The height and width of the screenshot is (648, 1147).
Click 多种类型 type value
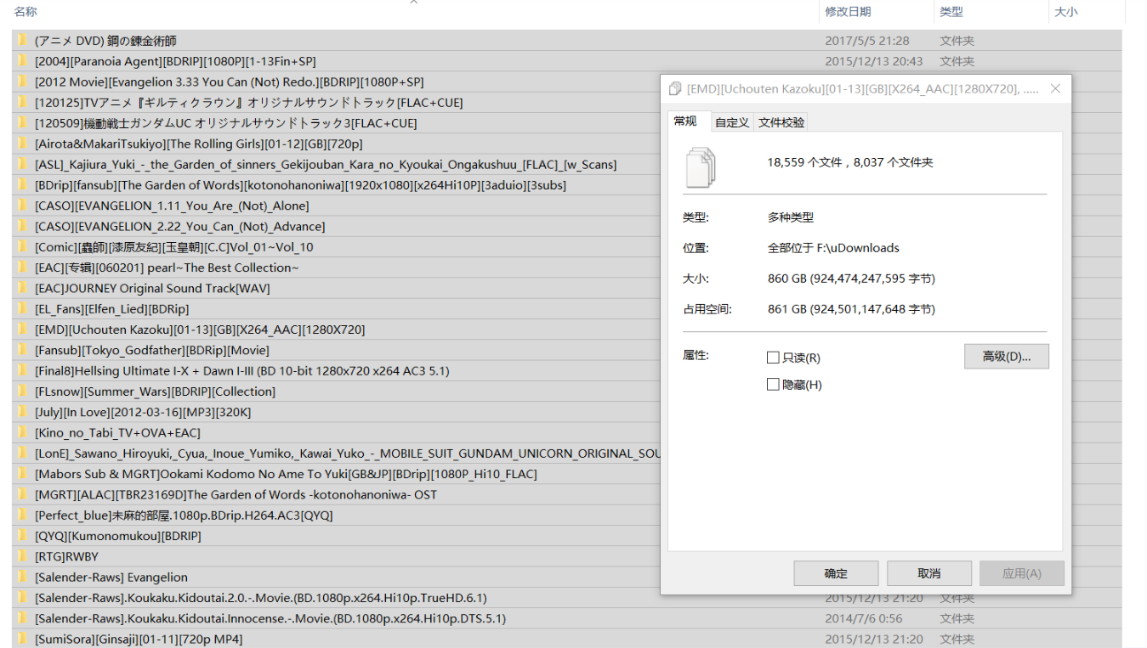click(x=791, y=217)
